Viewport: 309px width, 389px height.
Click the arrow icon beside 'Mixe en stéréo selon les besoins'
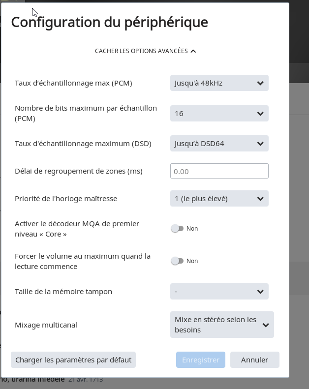coord(266,325)
